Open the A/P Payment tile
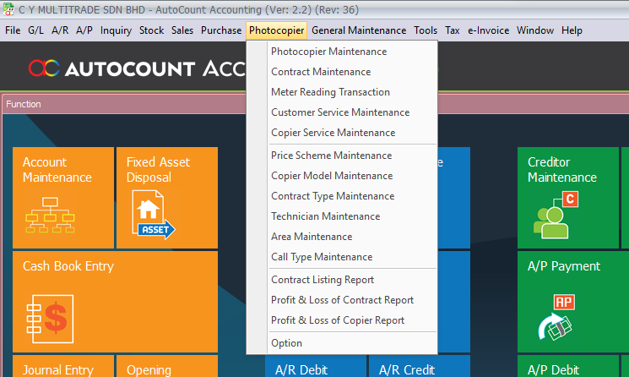Screen dimensions: 629x377 click(568, 302)
